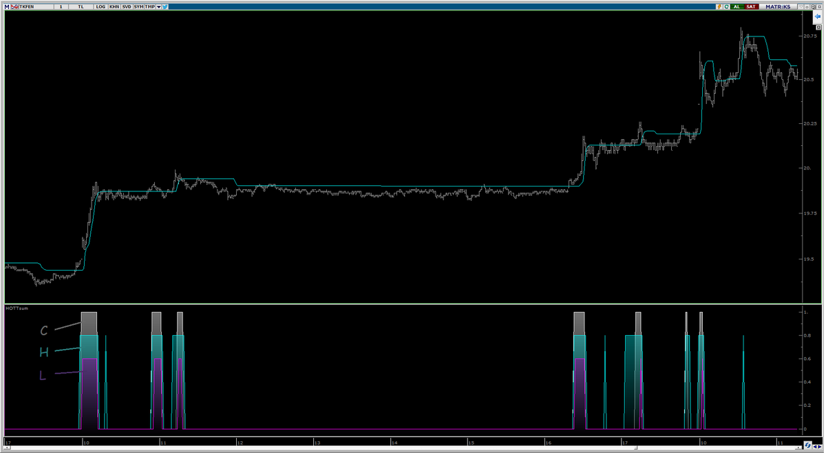Select the TL currency button
The width and height of the screenshot is (826, 453).
click(81, 7)
